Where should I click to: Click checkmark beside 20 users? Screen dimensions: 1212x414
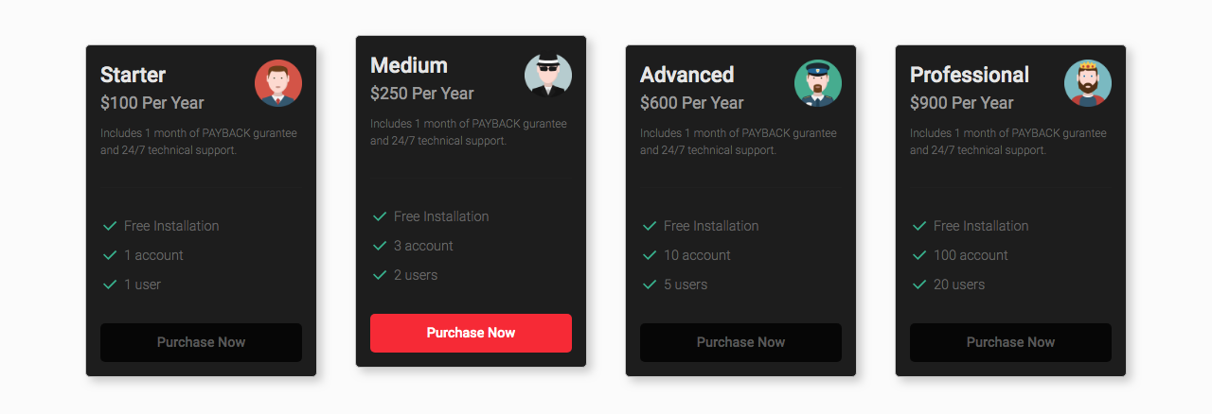click(919, 285)
